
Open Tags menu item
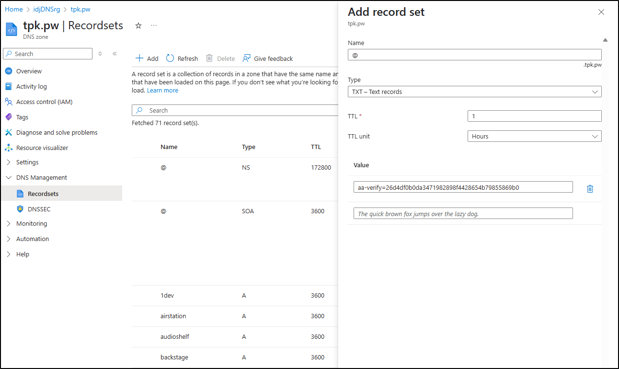(22, 117)
